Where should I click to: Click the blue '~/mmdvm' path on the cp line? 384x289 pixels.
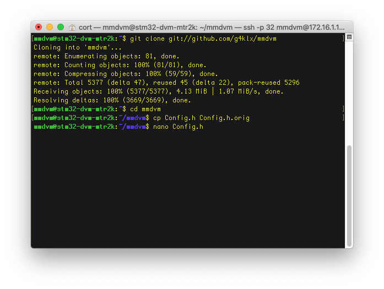click(x=132, y=118)
